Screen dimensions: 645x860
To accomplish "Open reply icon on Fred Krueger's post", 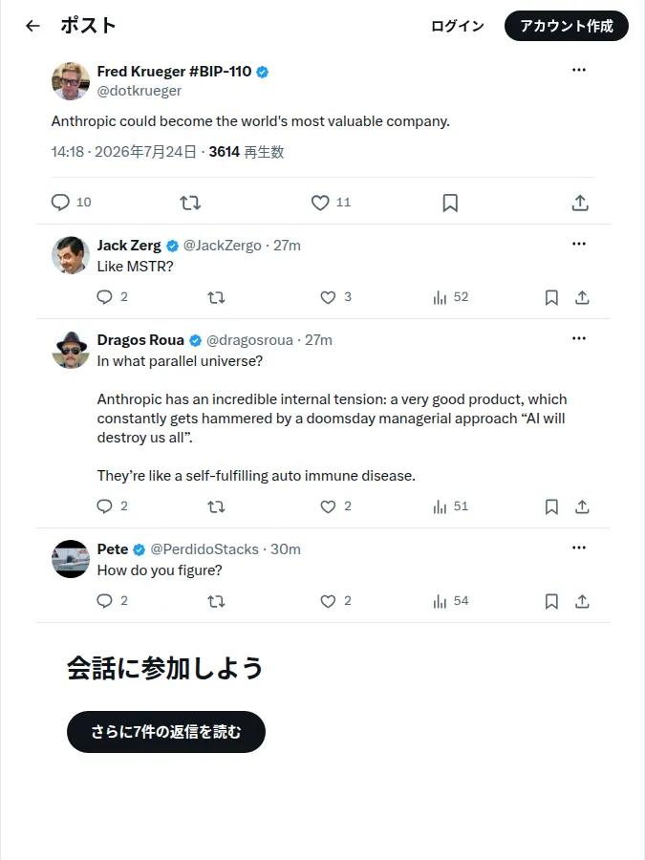I will [60, 203].
